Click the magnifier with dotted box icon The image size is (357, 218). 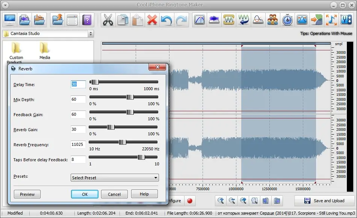(x=254, y=201)
